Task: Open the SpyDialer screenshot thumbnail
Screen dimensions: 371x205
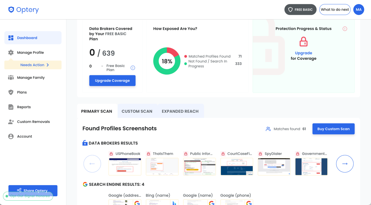Action: tap(274, 167)
